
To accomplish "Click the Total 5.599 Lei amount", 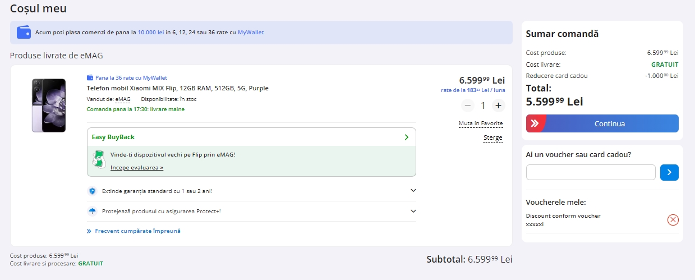I will click(554, 102).
